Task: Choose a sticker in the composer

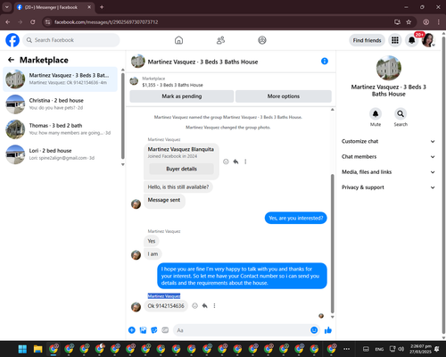Action: [154, 330]
